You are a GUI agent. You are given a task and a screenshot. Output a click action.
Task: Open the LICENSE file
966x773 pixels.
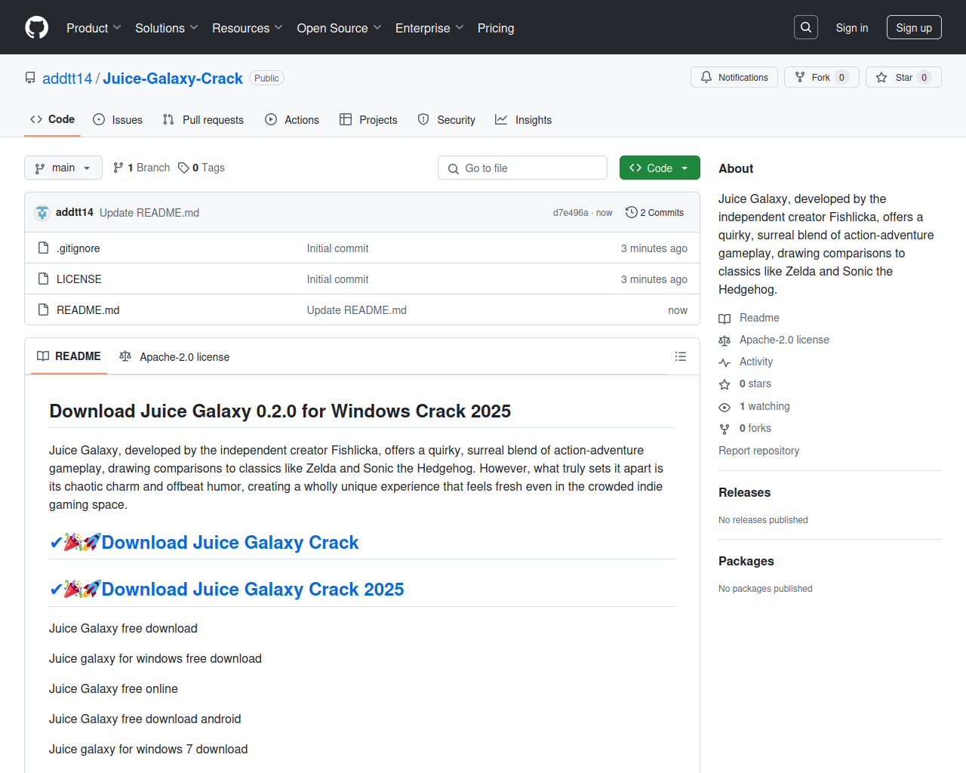pos(79,279)
